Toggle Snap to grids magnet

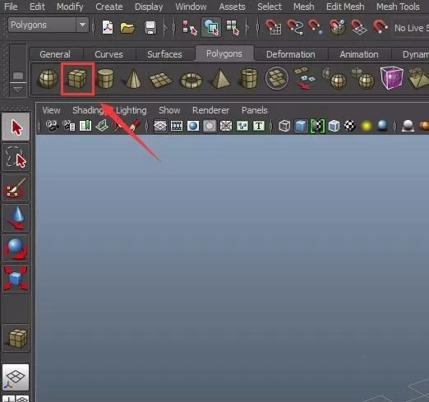[274, 27]
